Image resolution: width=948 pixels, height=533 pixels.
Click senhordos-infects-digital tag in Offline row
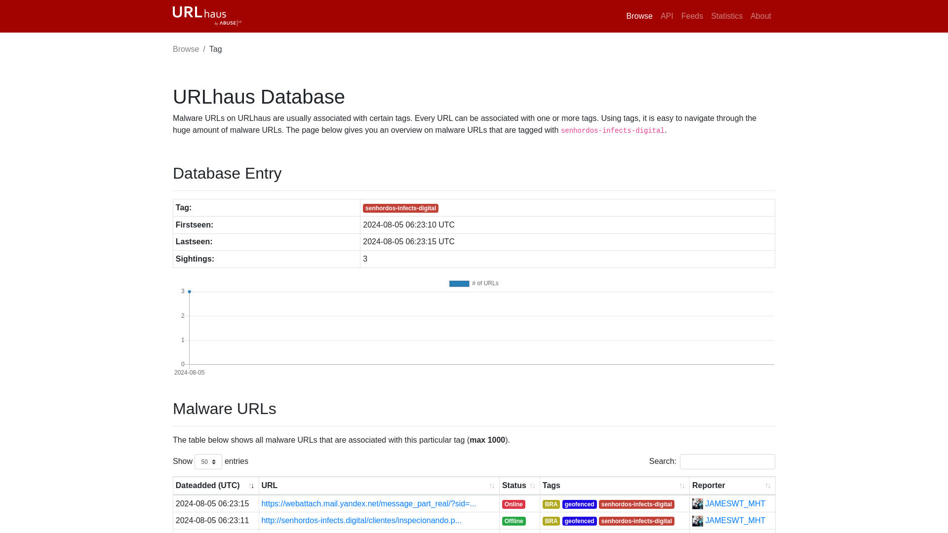coord(636,521)
